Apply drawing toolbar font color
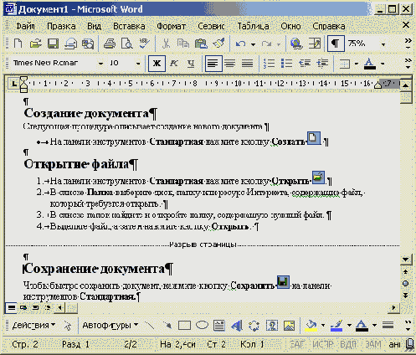Image resolution: width=416 pixels, height=355 pixels. pyautogui.click(x=362, y=326)
